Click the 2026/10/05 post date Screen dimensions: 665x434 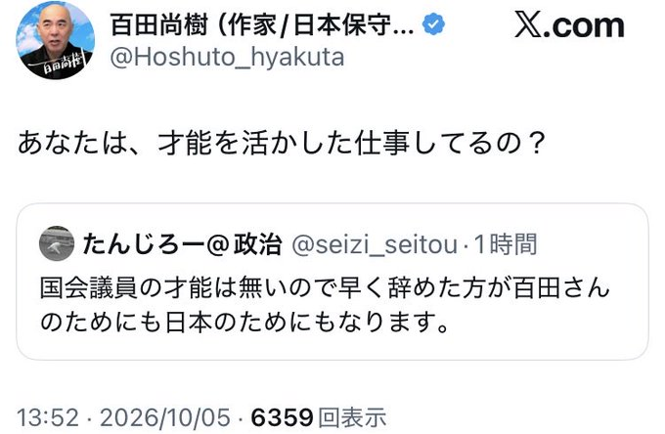[165, 417]
